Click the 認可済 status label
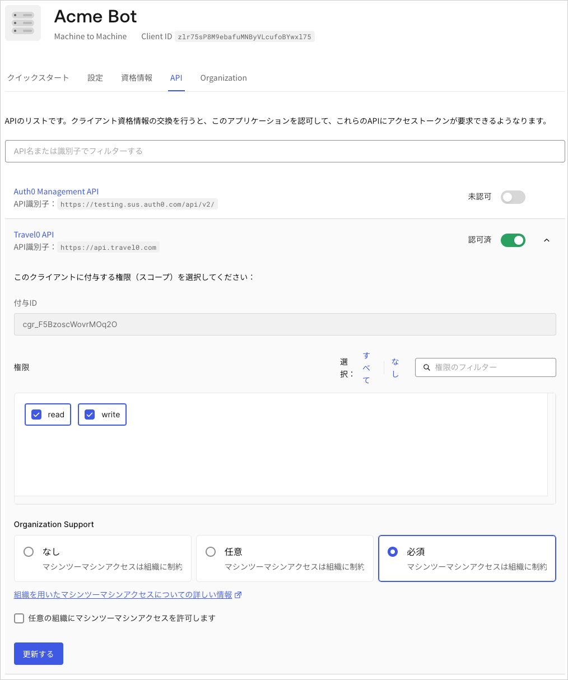Image resolution: width=568 pixels, height=680 pixels. 479,240
